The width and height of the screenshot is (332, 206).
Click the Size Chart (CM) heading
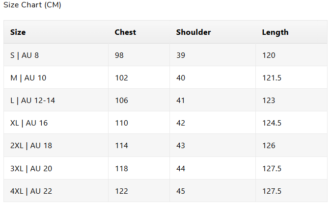click(32, 5)
